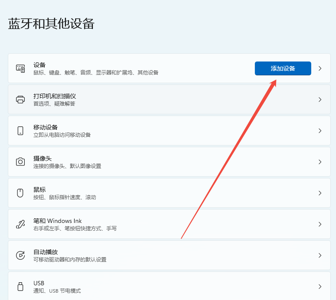336x300 pixels.
Task: Expand the 摄像头 chevron
Action: pyautogui.click(x=320, y=162)
